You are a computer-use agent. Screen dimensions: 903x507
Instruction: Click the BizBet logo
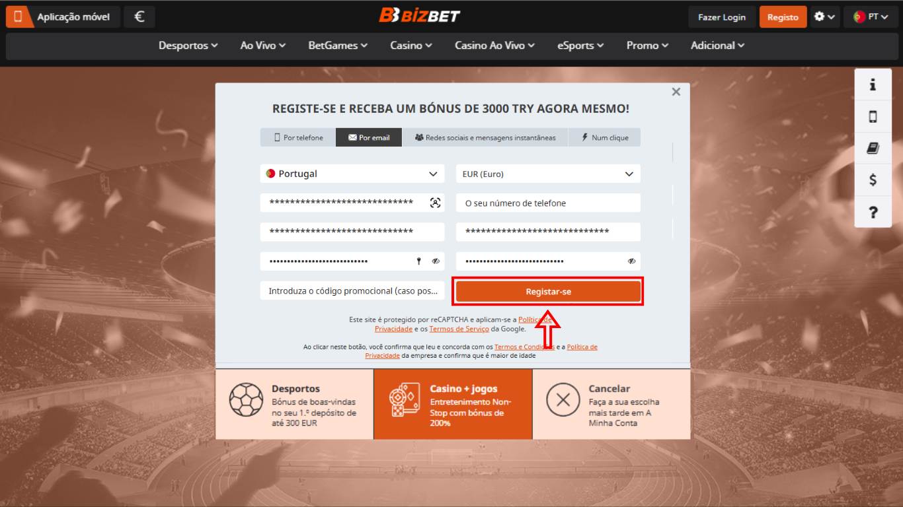pos(419,15)
